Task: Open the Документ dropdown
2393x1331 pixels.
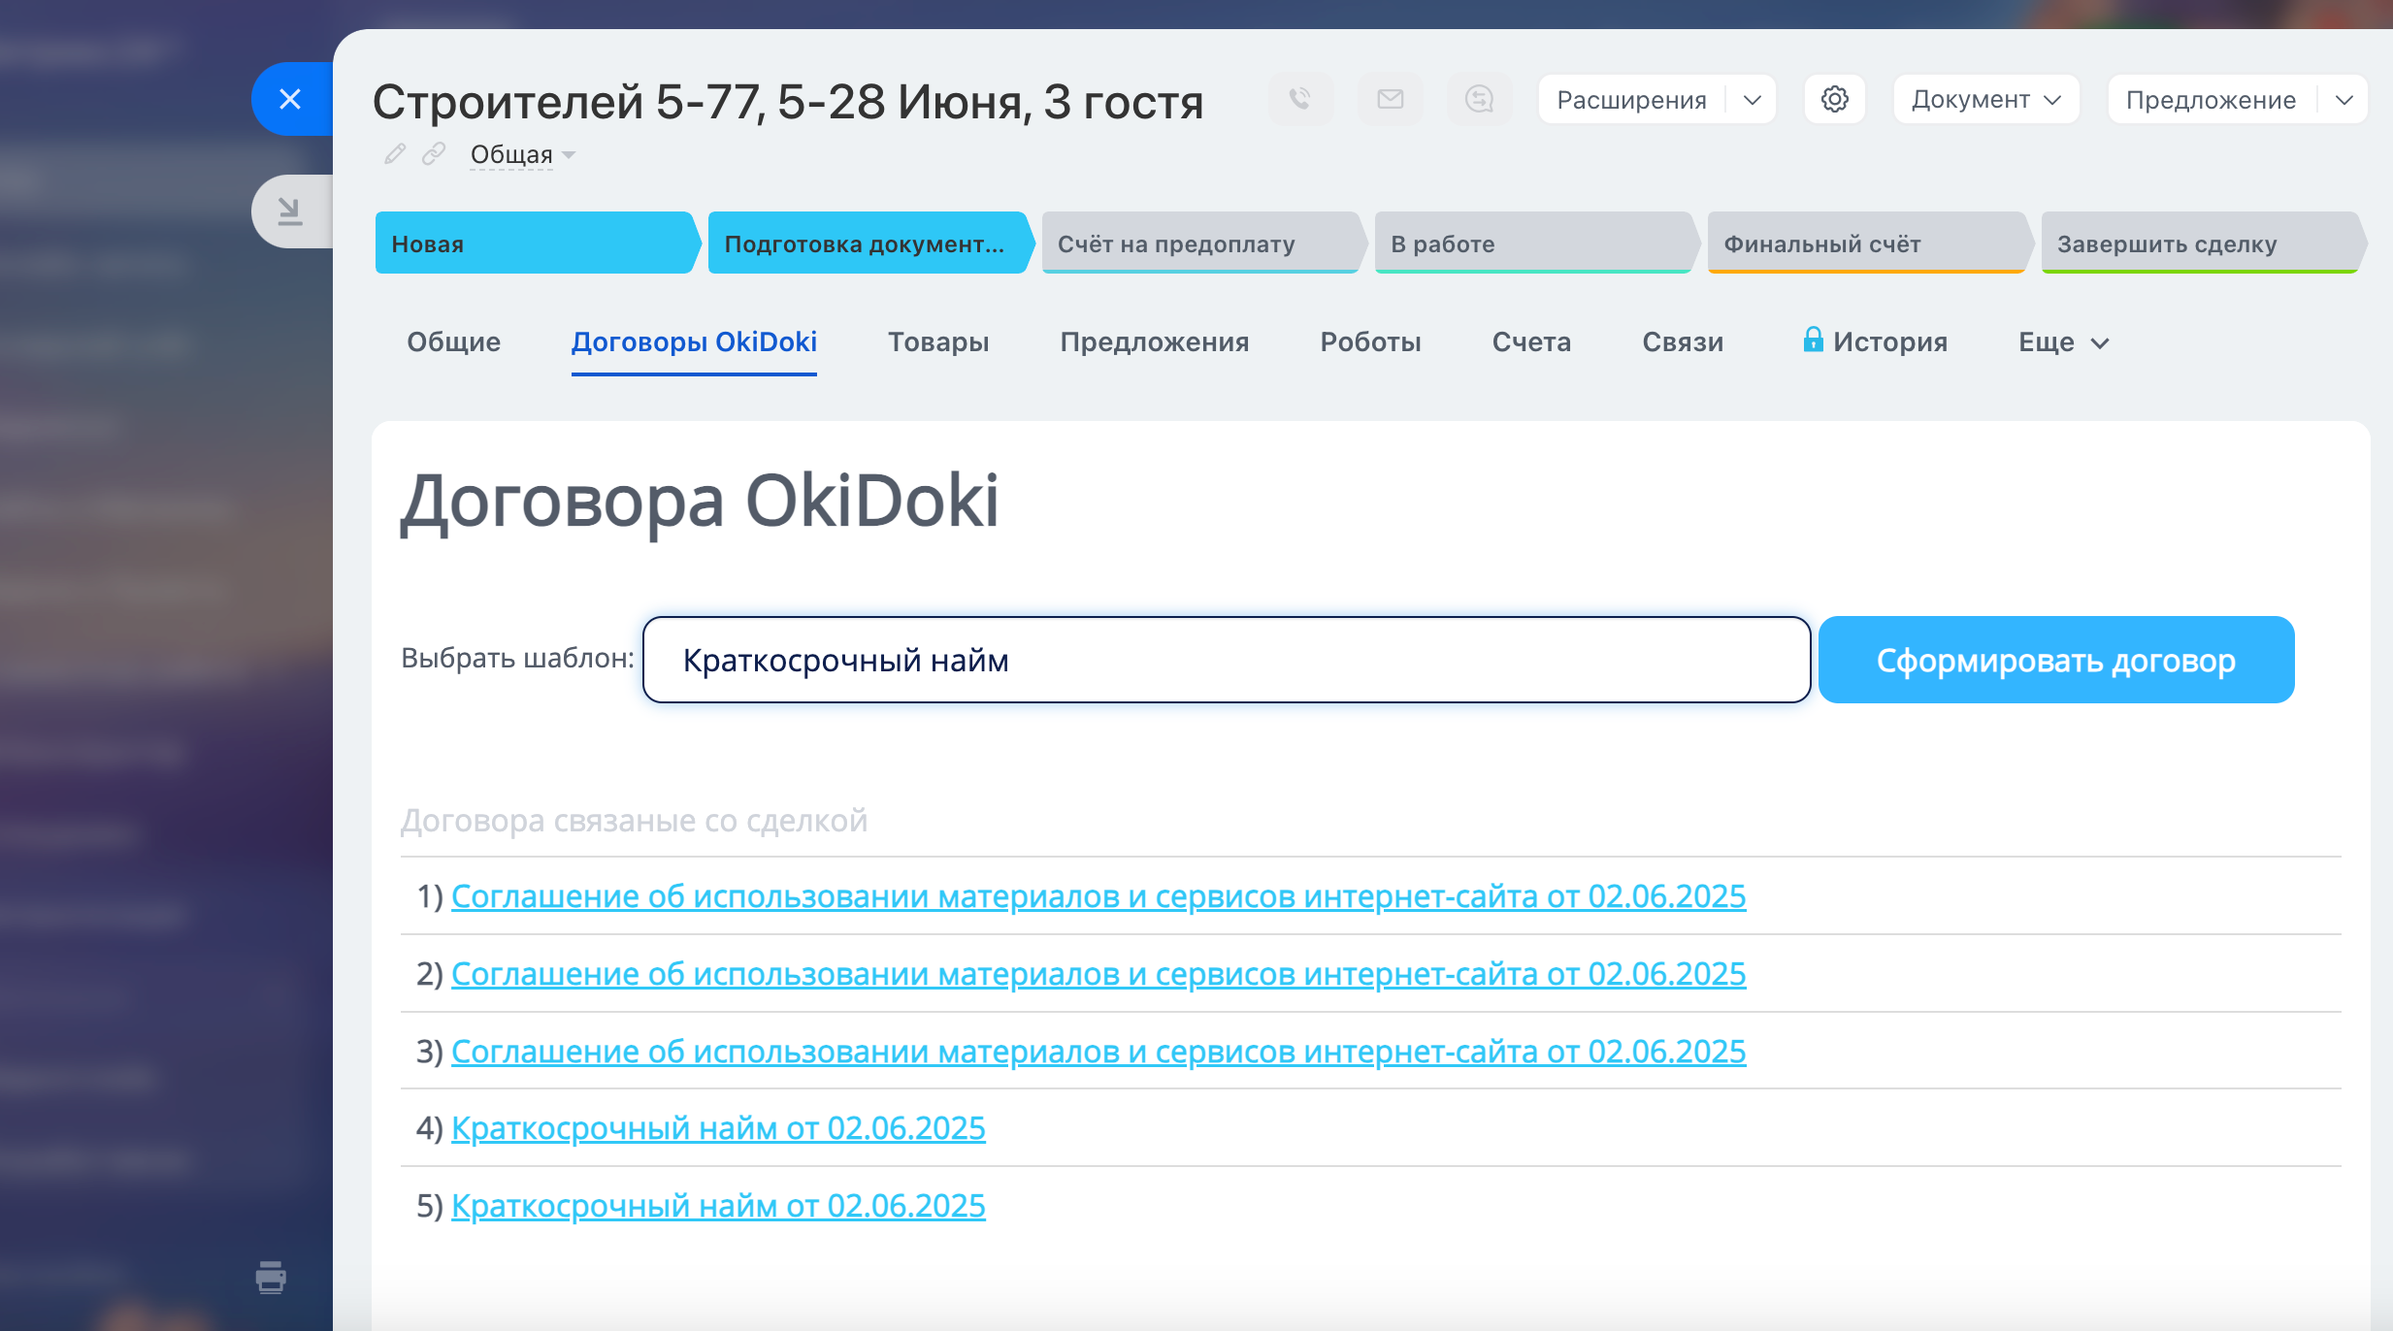Action: tap(1985, 100)
